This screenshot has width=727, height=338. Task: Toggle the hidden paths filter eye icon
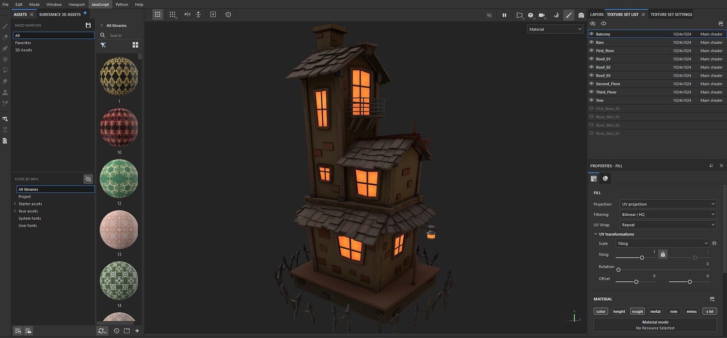coord(88,179)
